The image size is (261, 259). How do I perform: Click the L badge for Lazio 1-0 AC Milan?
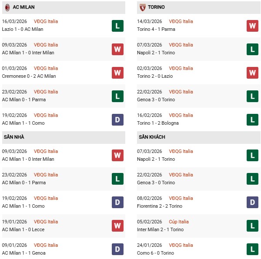click(117, 26)
